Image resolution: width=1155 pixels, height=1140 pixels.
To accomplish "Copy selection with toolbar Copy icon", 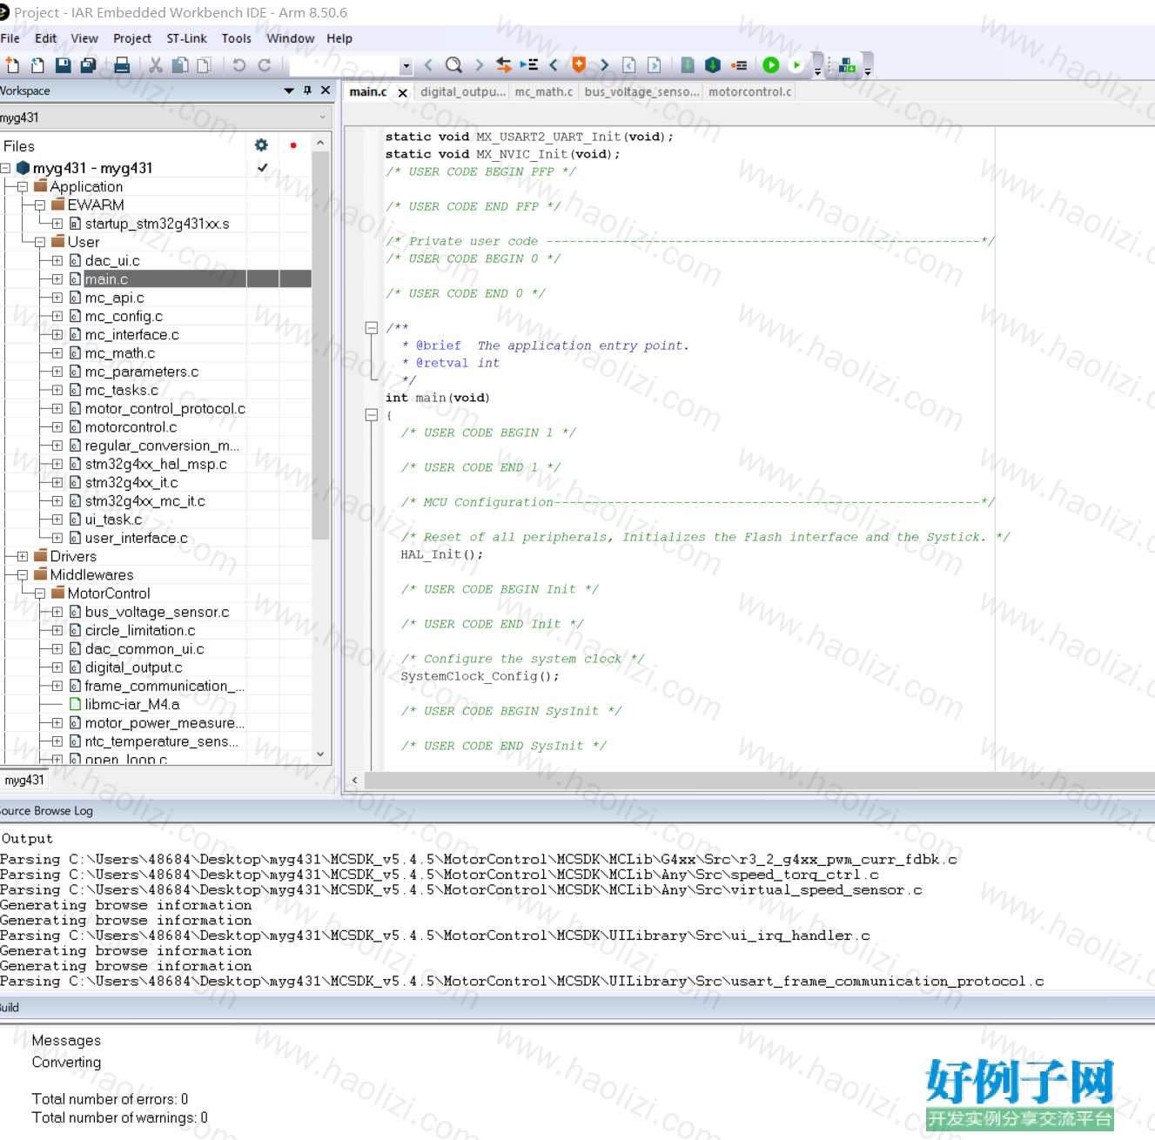I will tap(180, 65).
